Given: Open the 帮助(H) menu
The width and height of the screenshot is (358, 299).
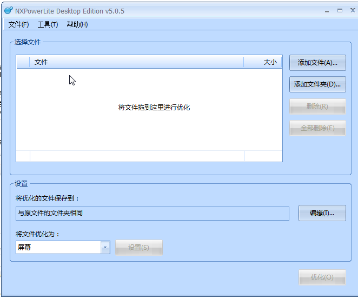Looking at the screenshot, I should click(77, 24).
